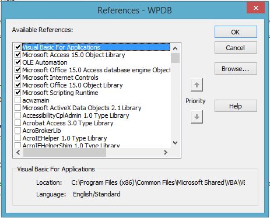The height and width of the screenshot is (218, 270).
Task: Click the References - WPDB title bar
Action: (x=135, y=10)
